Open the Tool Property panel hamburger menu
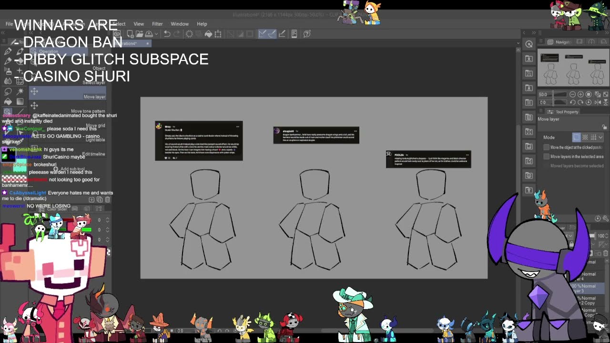The width and height of the screenshot is (610, 343). click(x=541, y=111)
